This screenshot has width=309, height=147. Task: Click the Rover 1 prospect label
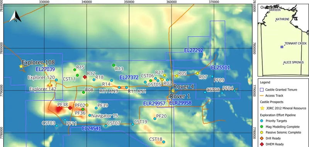[x=180, y=96]
